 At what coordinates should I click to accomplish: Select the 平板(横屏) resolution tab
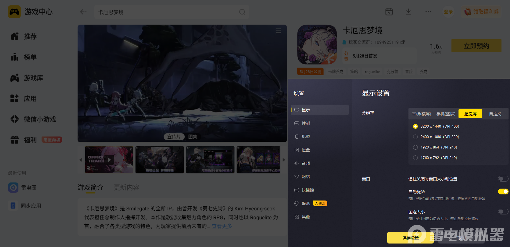point(421,114)
